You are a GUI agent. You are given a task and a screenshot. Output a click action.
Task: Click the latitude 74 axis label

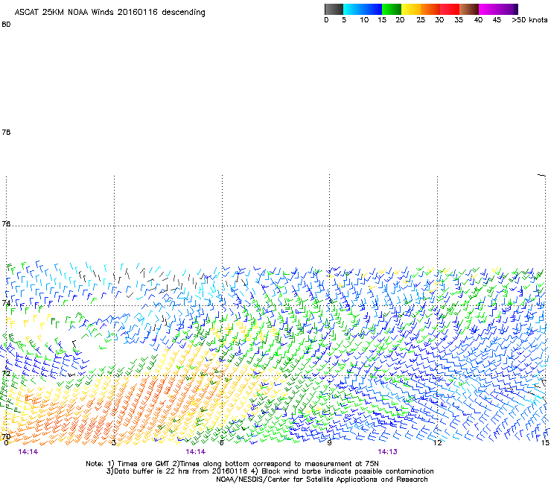click(6, 303)
